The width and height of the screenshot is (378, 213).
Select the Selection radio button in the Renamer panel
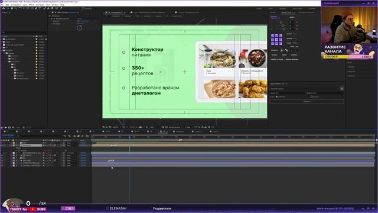click(276, 97)
